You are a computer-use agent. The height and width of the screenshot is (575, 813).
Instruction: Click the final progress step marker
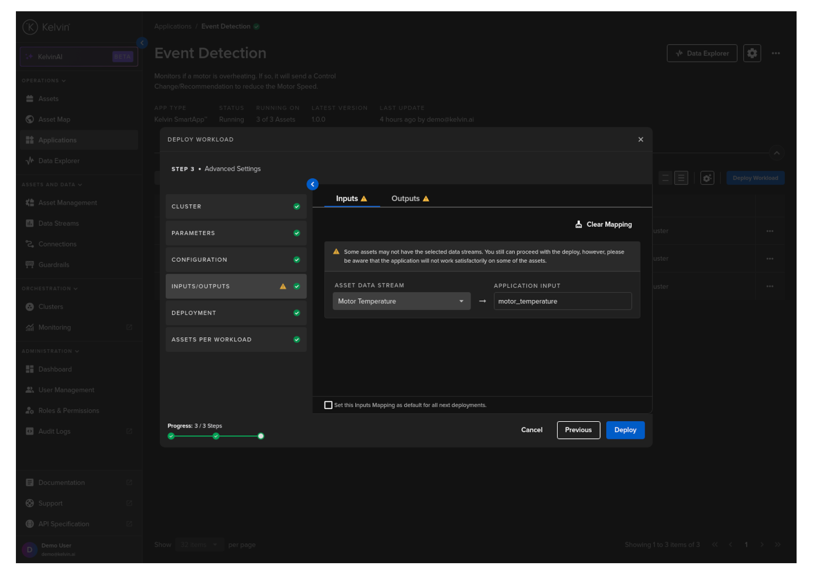[x=261, y=436]
